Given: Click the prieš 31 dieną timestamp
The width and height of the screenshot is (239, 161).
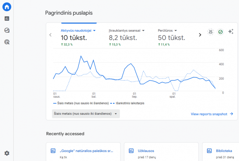Looking at the screenshot, I should (225, 157).
